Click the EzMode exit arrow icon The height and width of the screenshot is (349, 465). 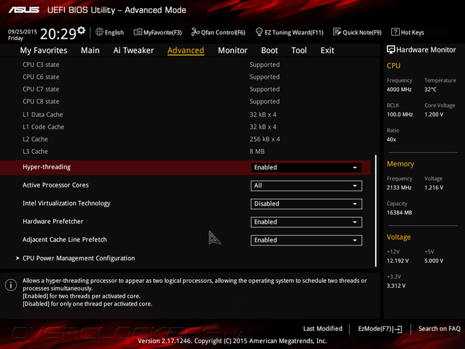click(x=398, y=329)
